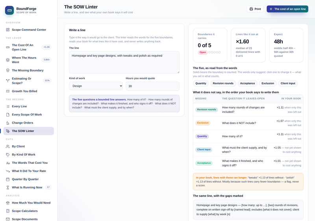Click the Every Line list icon
This screenshot has width=315, height=221.
7,106
